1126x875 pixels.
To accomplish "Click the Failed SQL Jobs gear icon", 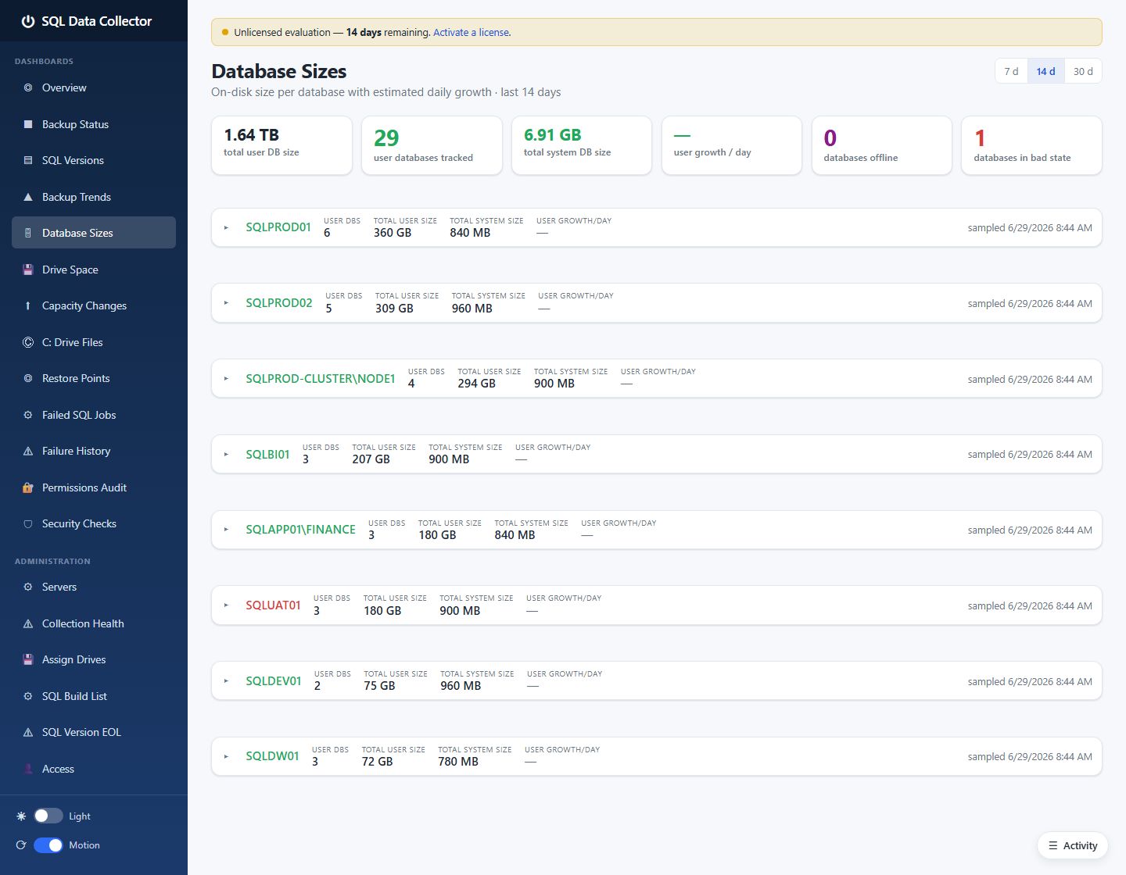I will tap(28, 415).
